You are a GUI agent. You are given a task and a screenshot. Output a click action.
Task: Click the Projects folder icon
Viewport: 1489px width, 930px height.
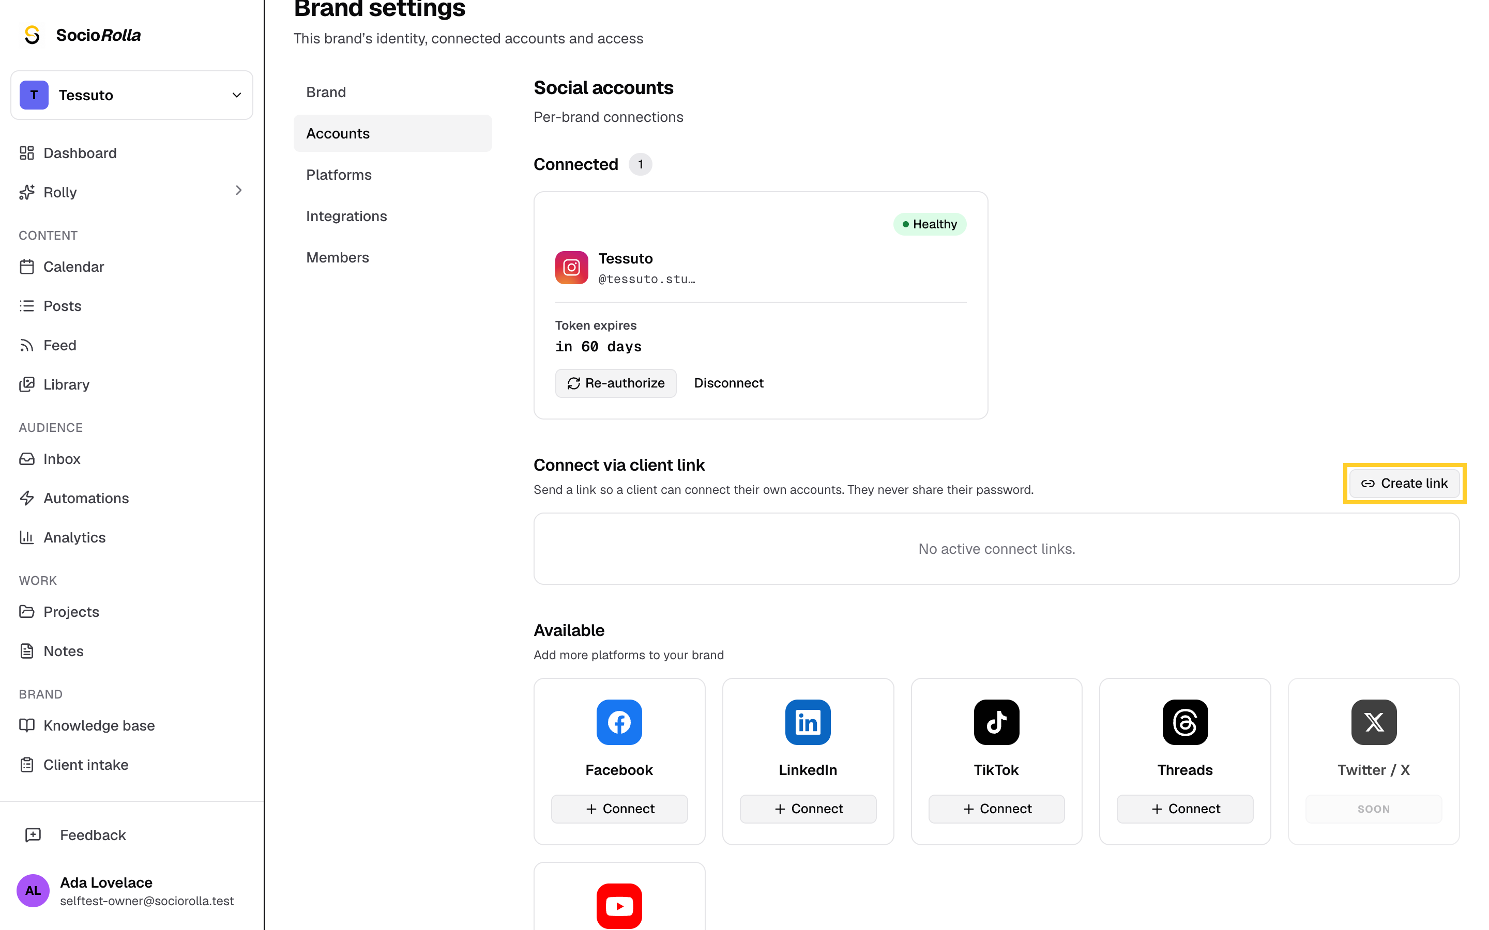[26, 611]
